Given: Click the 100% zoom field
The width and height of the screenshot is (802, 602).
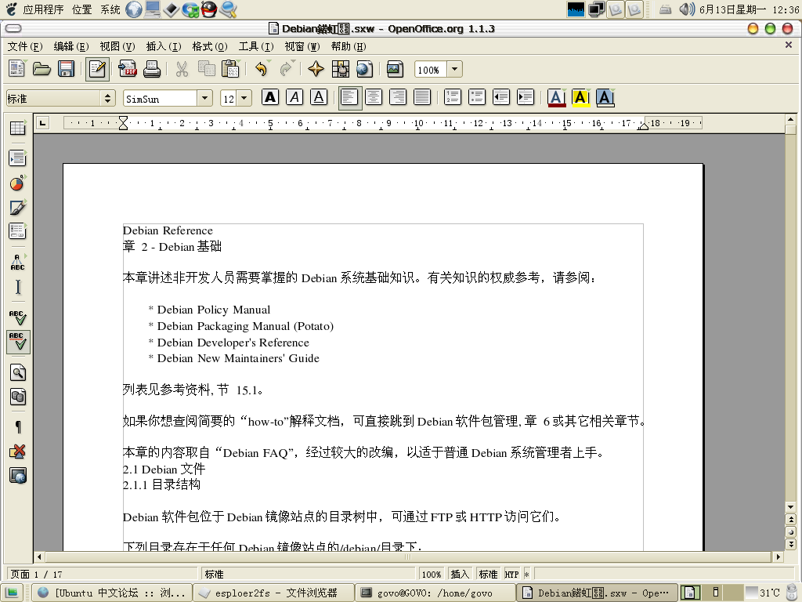Looking at the screenshot, I should pos(431,69).
